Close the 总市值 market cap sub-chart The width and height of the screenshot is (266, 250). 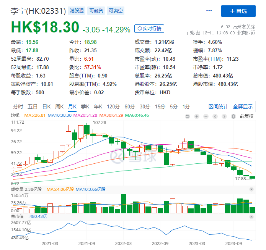click(x=251, y=217)
